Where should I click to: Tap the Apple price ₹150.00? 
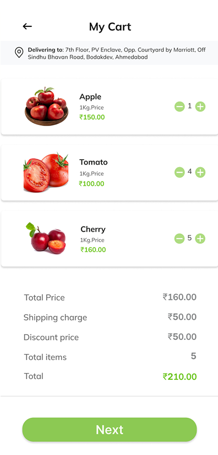pyautogui.click(x=92, y=117)
